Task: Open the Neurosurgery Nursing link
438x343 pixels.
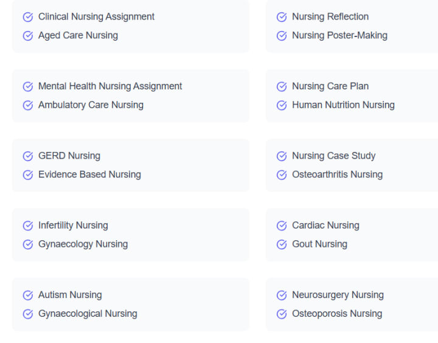Action: tap(338, 295)
